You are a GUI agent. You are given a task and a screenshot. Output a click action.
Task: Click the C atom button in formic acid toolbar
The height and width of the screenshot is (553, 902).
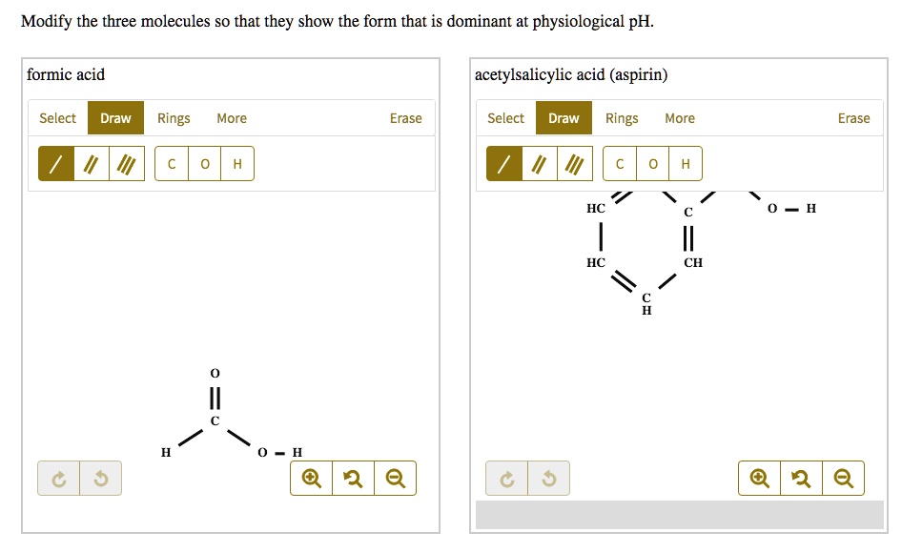[x=172, y=163]
